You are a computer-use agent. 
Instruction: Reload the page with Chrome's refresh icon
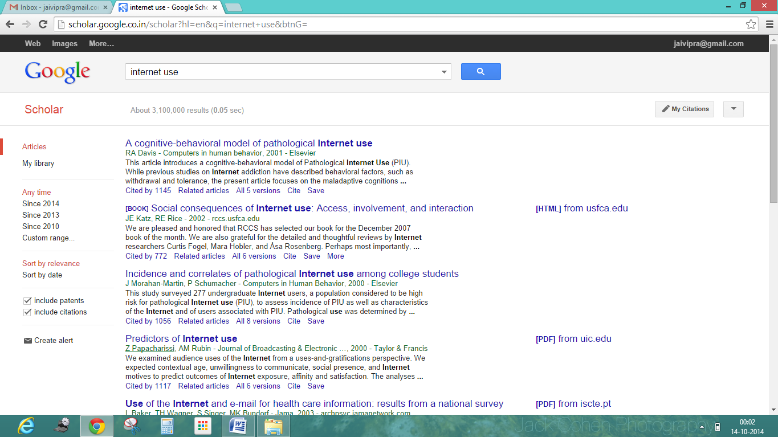click(43, 24)
